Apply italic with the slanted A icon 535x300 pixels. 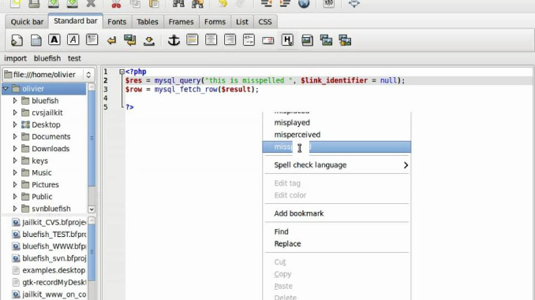(73, 40)
